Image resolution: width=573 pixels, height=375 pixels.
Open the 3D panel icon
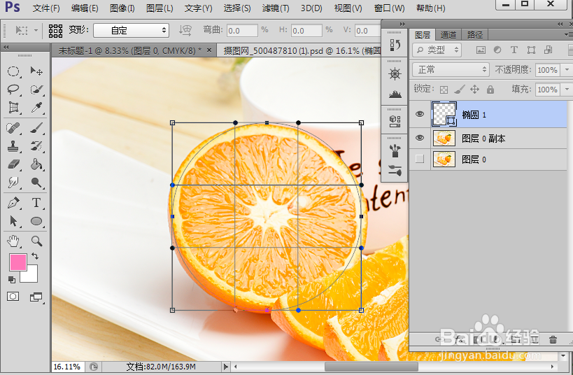(395, 121)
